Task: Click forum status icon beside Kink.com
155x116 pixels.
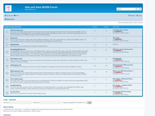Action: (7, 40)
